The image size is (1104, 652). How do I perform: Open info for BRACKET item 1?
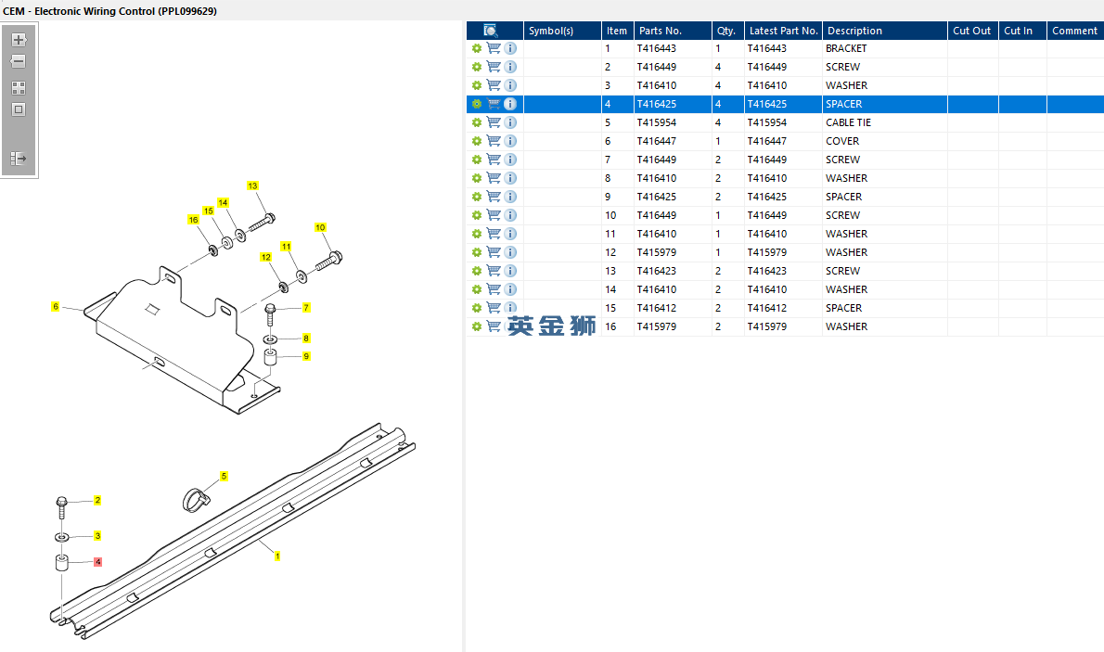[x=510, y=48]
